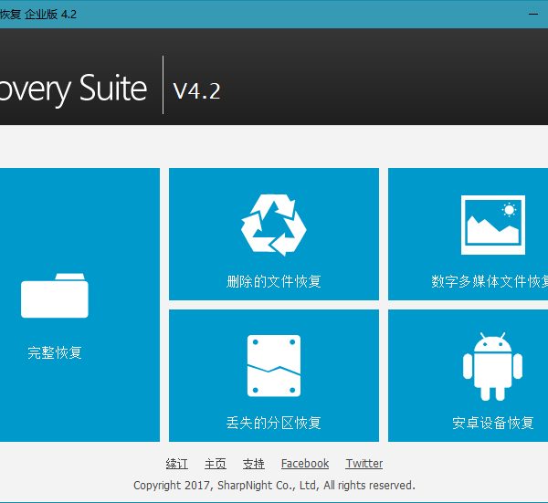
Task: Click the folder icon for 完整恢复
Action: point(55,296)
